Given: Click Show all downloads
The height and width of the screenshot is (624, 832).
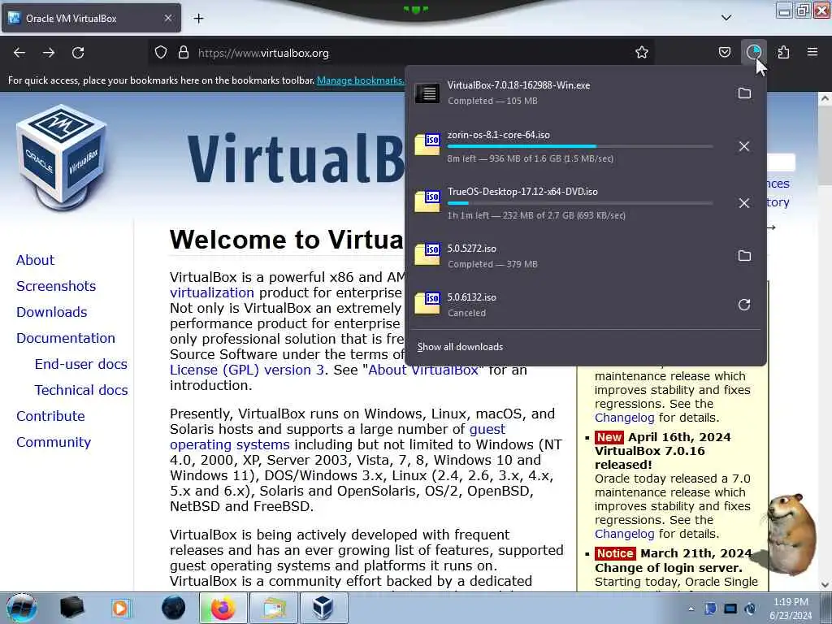Looking at the screenshot, I should tap(460, 347).
